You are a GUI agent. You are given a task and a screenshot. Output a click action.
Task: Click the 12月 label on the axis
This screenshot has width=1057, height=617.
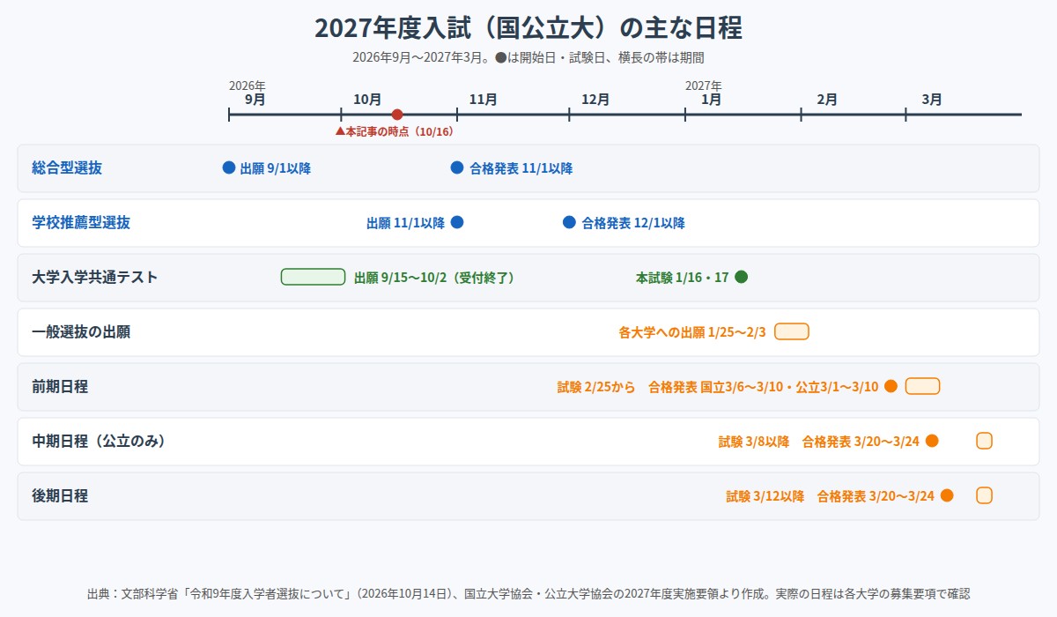[595, 100]
